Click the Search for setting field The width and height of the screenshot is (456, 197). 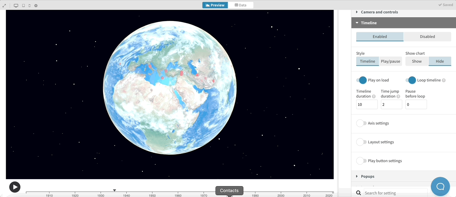(395, 193)
